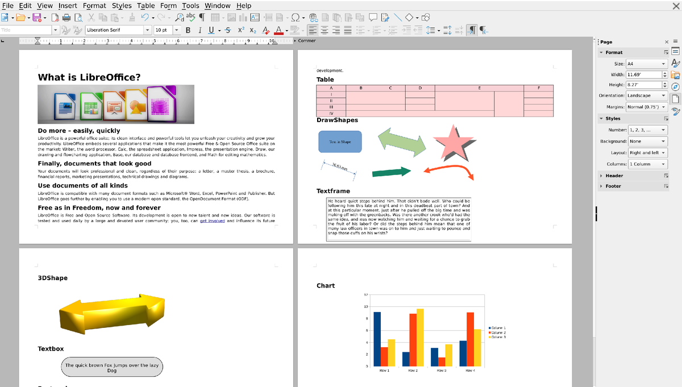Open sidebar Styles deck icon
682x387 pixels.
tap(676, 63)
